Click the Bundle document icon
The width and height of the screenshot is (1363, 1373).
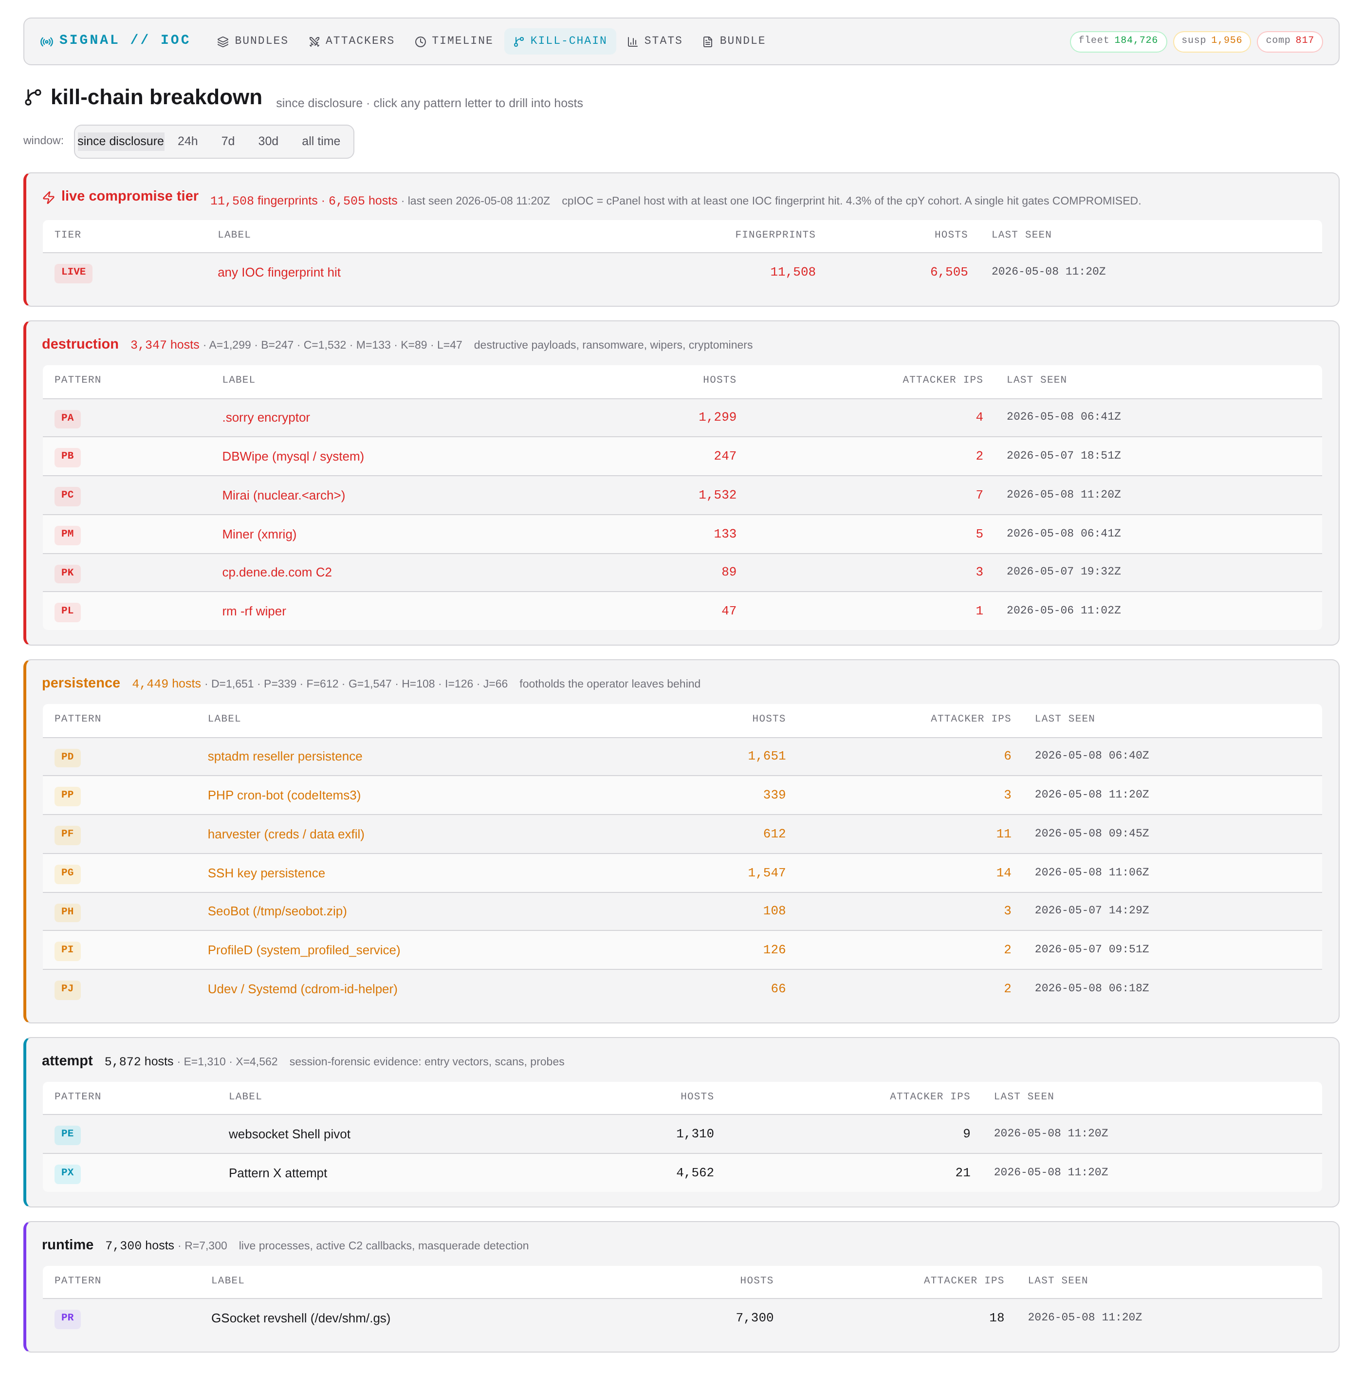[x=708, y=42]
